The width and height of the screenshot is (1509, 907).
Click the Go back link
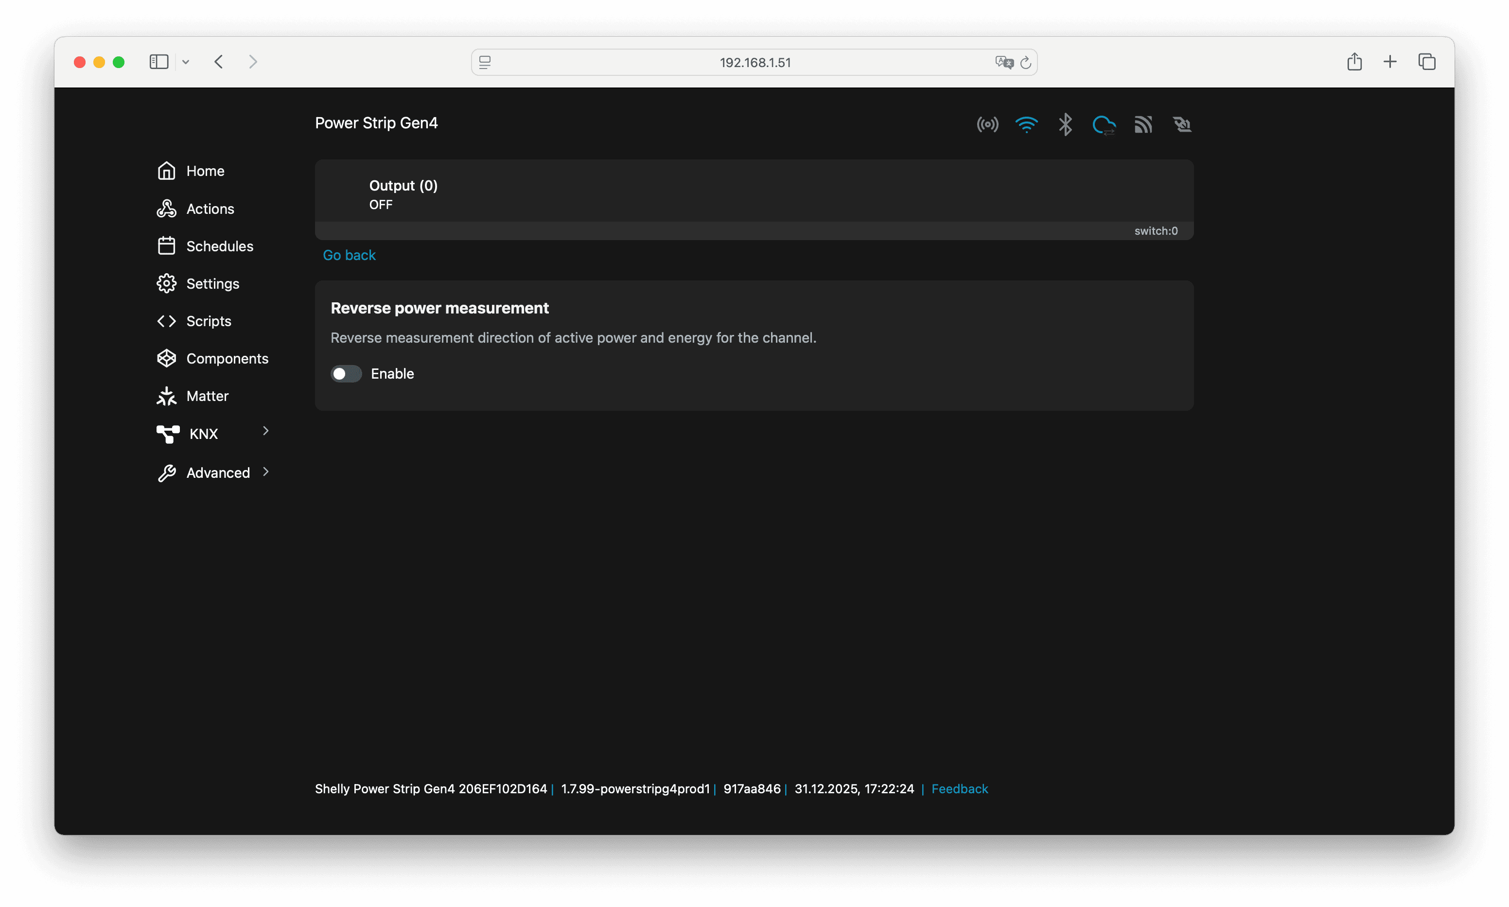[x=349, y=255]
